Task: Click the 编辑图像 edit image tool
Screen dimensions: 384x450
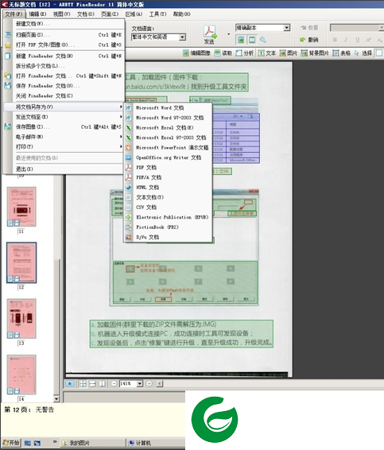Action: point(197,53)
